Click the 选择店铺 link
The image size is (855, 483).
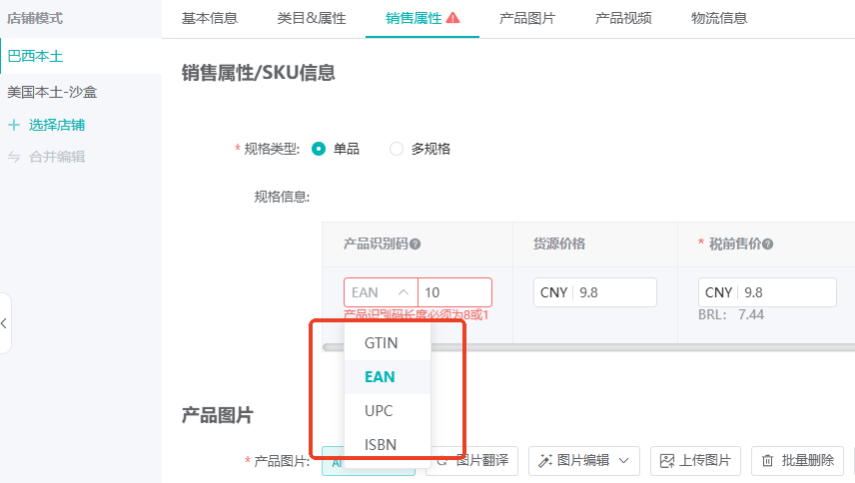[57, 125]
